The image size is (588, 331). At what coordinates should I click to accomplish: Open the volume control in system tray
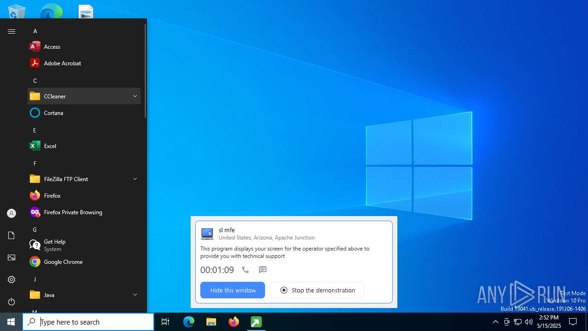pyautogui.click(x=529, y=322)
